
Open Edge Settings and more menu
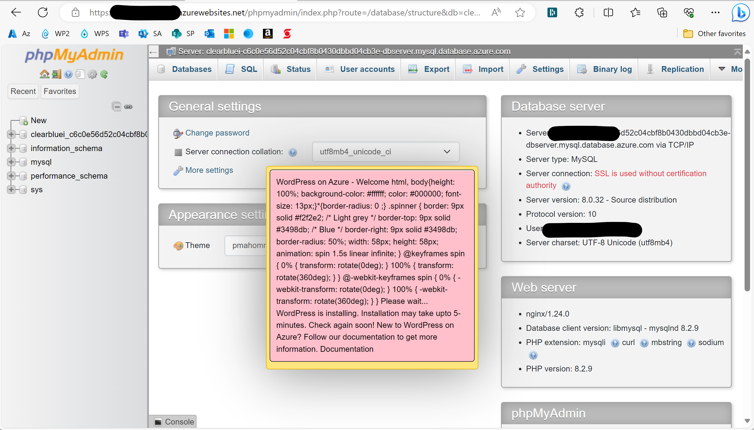pos(715,12)
